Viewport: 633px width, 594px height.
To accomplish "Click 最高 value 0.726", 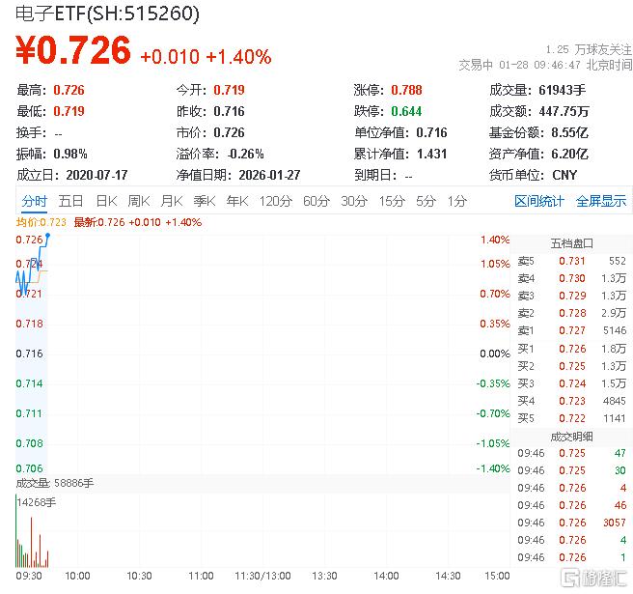I will pos(69,90).
